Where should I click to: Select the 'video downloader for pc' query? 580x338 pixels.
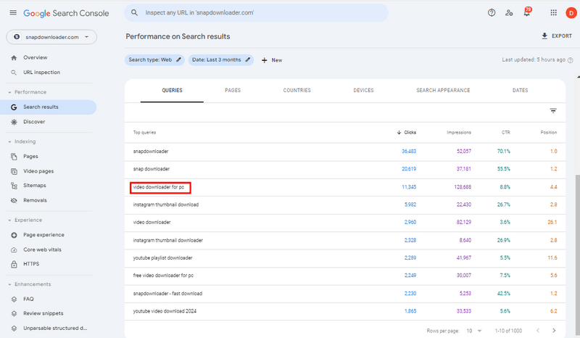point(159,187)
